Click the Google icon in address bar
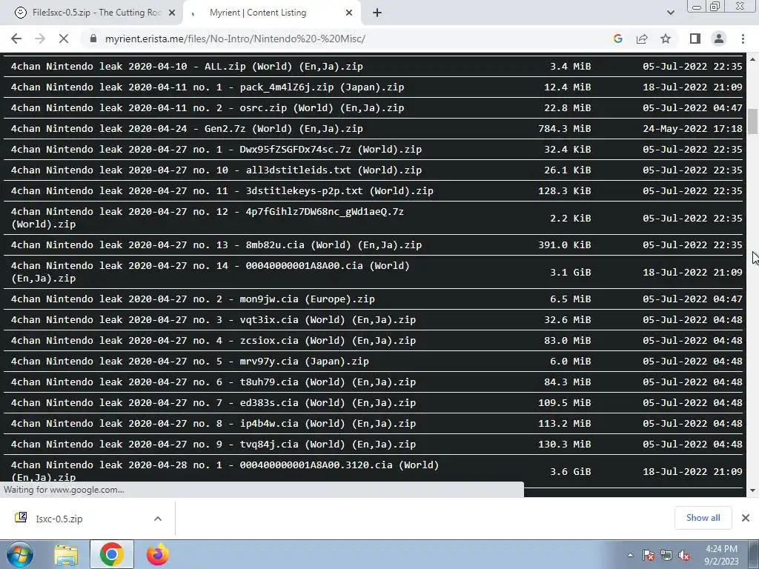Image resolution: width=759 pixels, height=569 pixels. (x=617, y=39)
